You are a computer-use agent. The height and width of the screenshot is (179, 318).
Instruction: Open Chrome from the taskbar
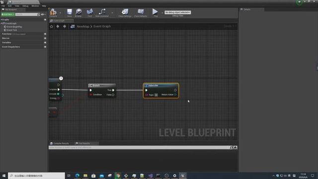point(118,176)
